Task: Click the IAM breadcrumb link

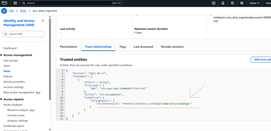Action: 12,11
